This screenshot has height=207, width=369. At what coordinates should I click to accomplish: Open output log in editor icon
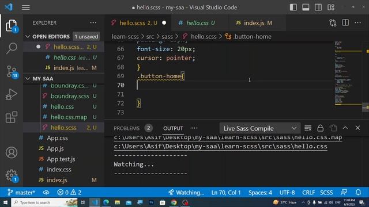click(x=333, y=128)
